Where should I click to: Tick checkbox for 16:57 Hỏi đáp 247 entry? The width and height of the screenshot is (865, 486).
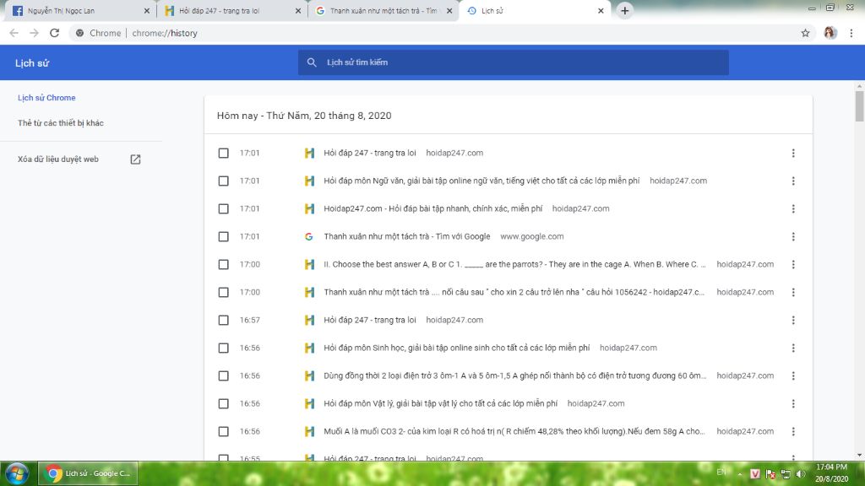[x=223, y=320]
